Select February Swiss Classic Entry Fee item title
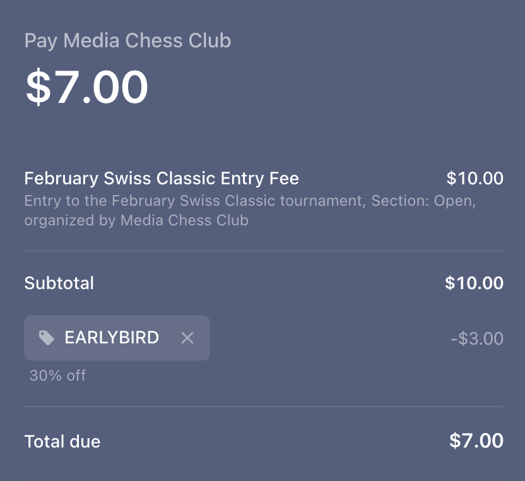Viewport: 525px width, 481px height. (162, 179)
